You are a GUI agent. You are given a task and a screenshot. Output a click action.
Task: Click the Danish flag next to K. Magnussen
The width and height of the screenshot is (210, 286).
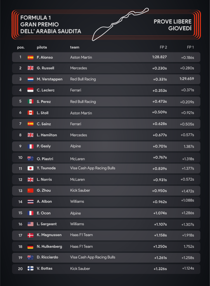pyautogui.click(x=30, y=235)
